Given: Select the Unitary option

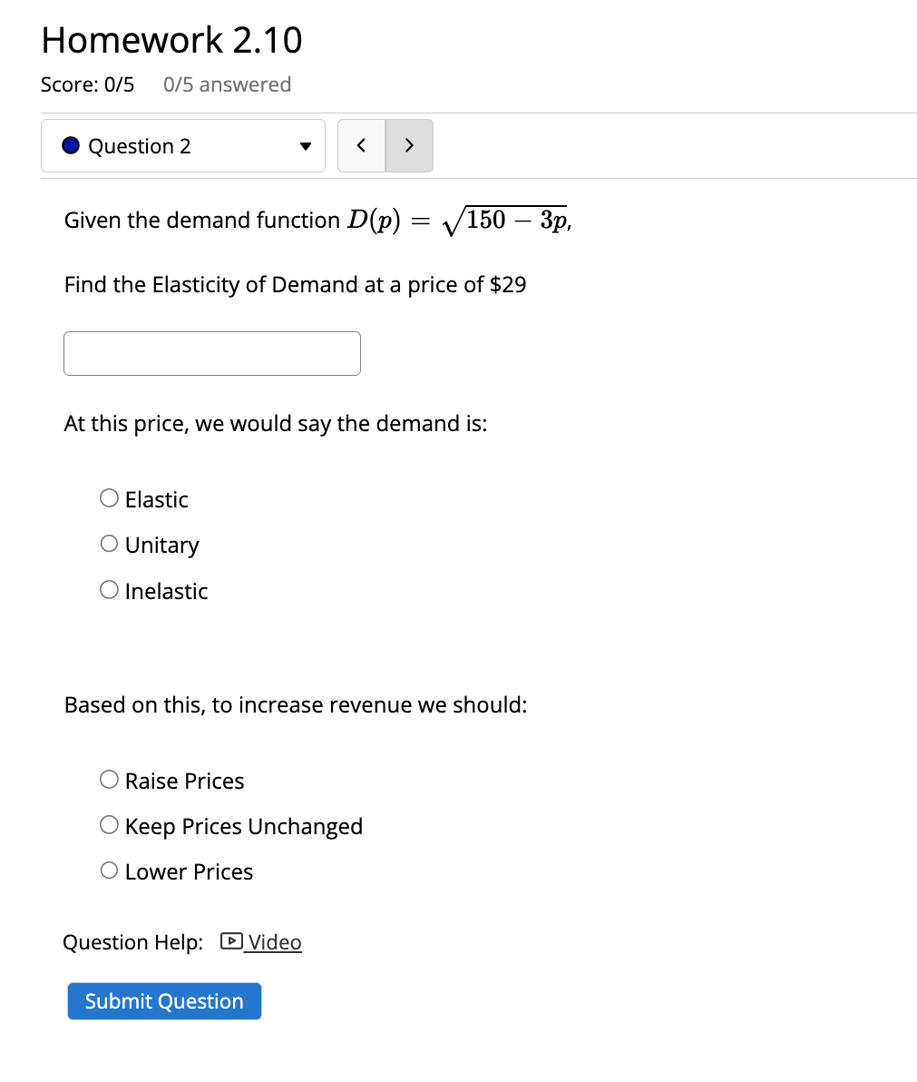Looking at the screenshot, I should 109,543.
